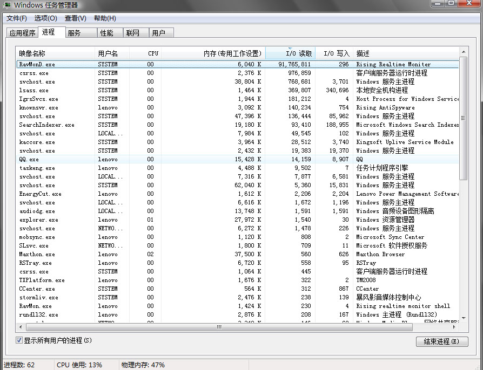The width and height of the screenshot is (483, 370).
Task: Select the RSTray.exe process row
Action: point(237,263)
